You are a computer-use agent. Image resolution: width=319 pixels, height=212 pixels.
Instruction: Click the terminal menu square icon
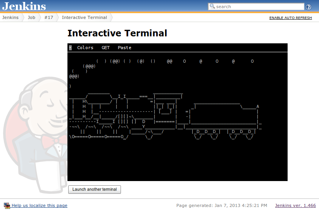coord(70,48)
